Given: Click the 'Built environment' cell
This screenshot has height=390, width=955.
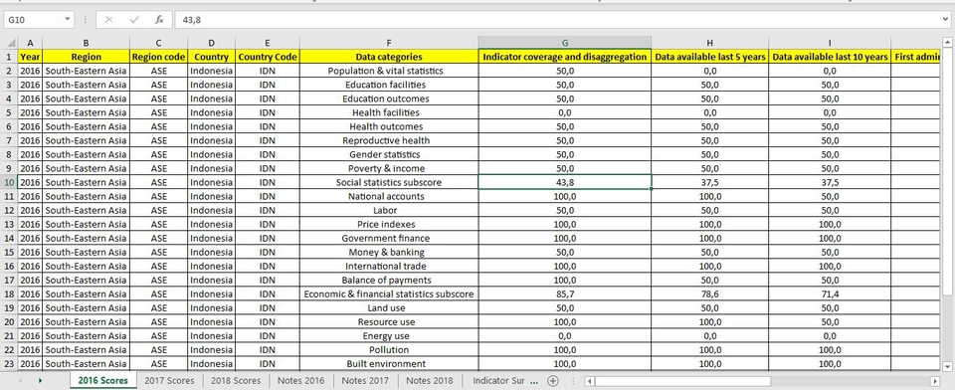Looking at the screenshot, I should [x=389, y=364].
